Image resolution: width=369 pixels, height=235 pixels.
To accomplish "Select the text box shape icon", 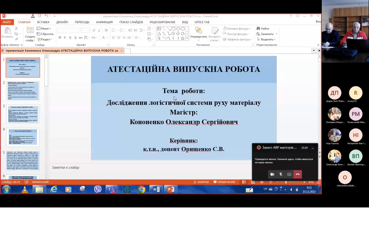I will (159, 29).
